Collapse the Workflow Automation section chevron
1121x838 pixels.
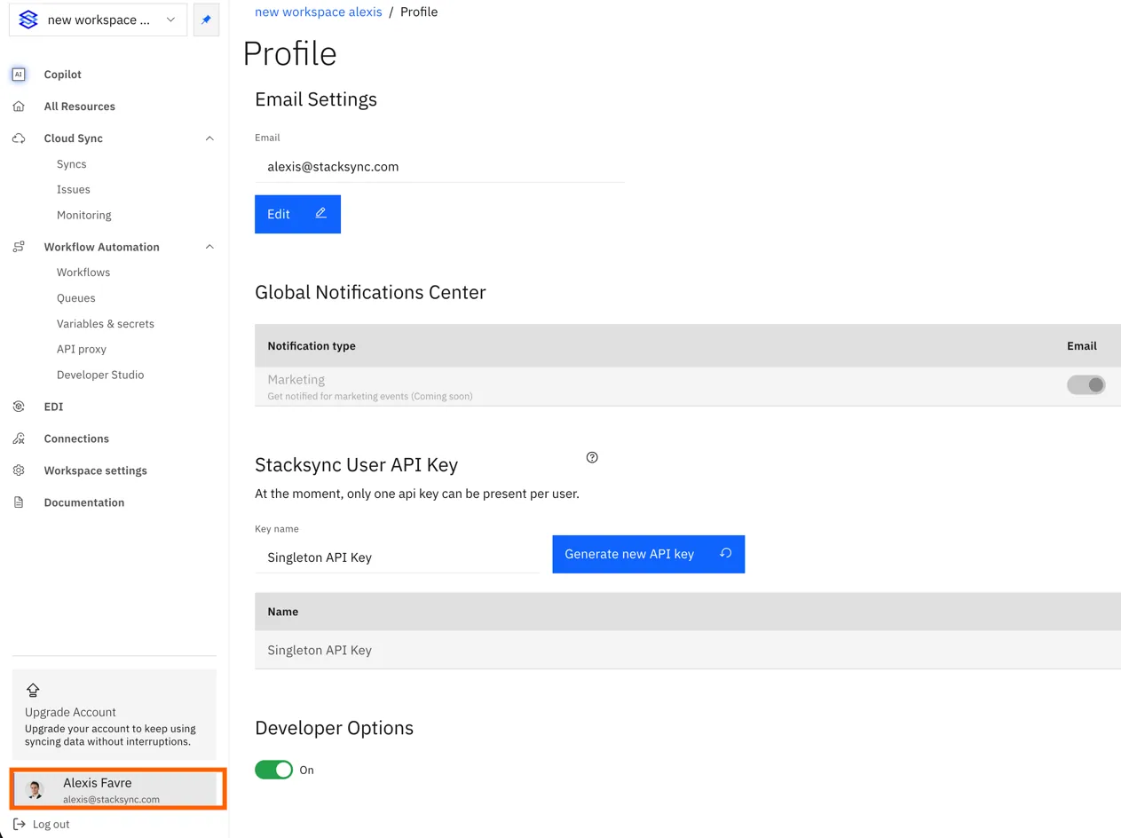209,247
